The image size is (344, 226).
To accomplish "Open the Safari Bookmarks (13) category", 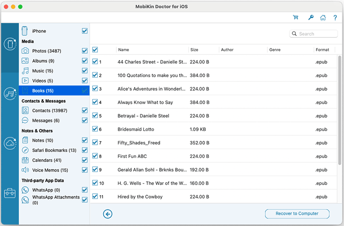I will [x=54, y=151].
